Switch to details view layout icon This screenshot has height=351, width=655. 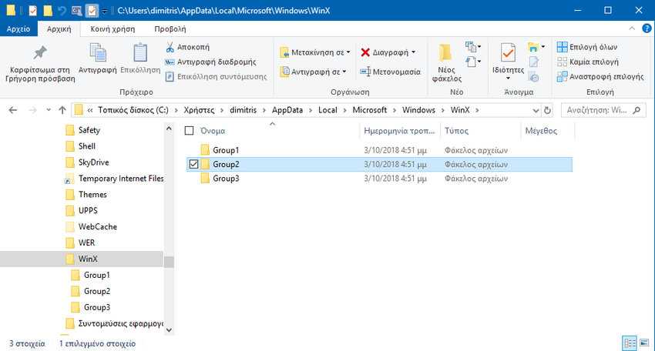coord(630,343)
